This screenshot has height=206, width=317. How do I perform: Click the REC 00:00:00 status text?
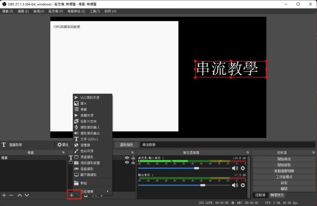(248, 203)
